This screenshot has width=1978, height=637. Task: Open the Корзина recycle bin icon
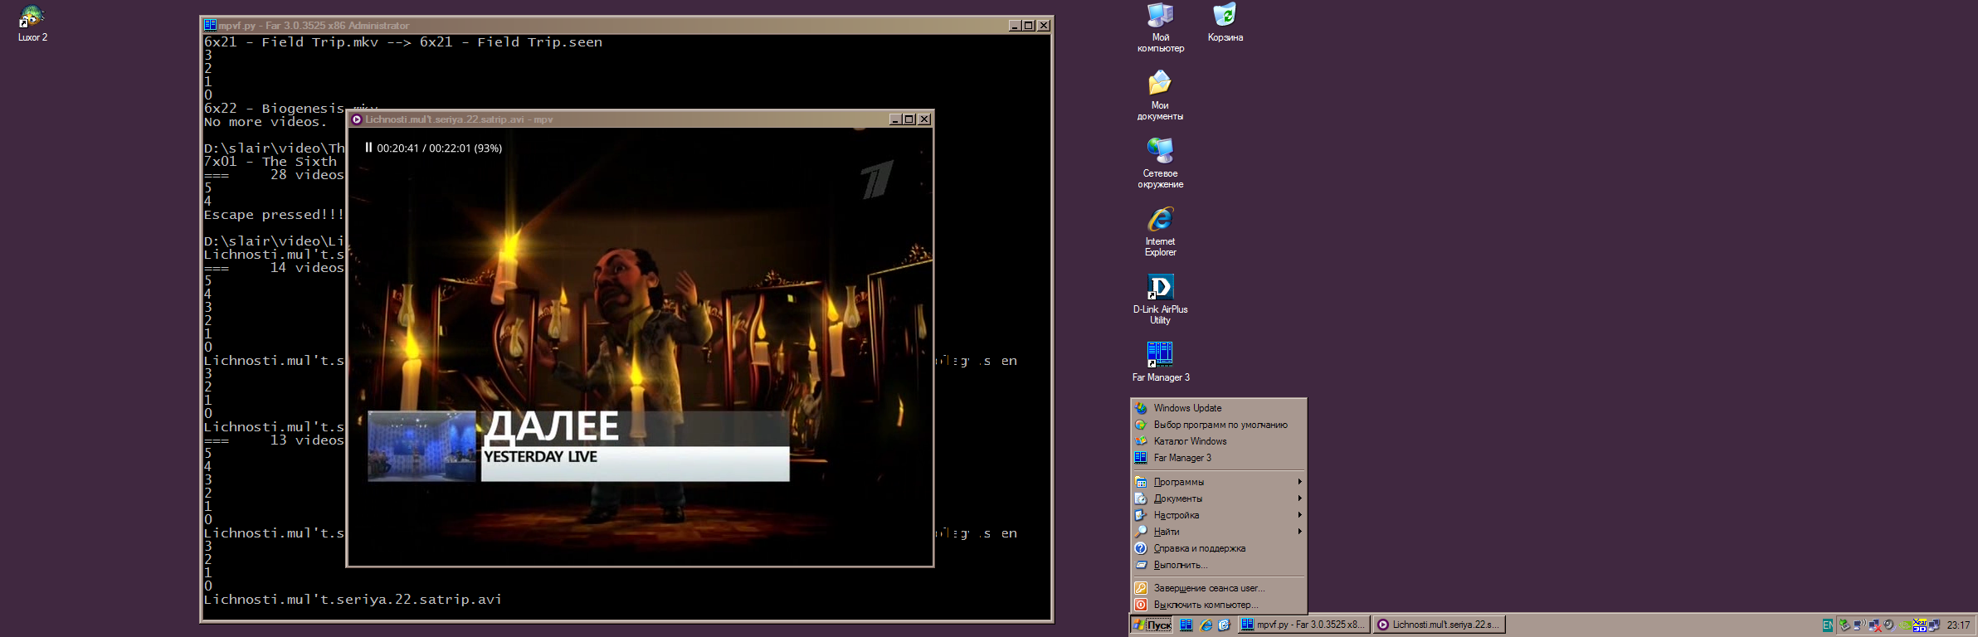click(1225, 22)
